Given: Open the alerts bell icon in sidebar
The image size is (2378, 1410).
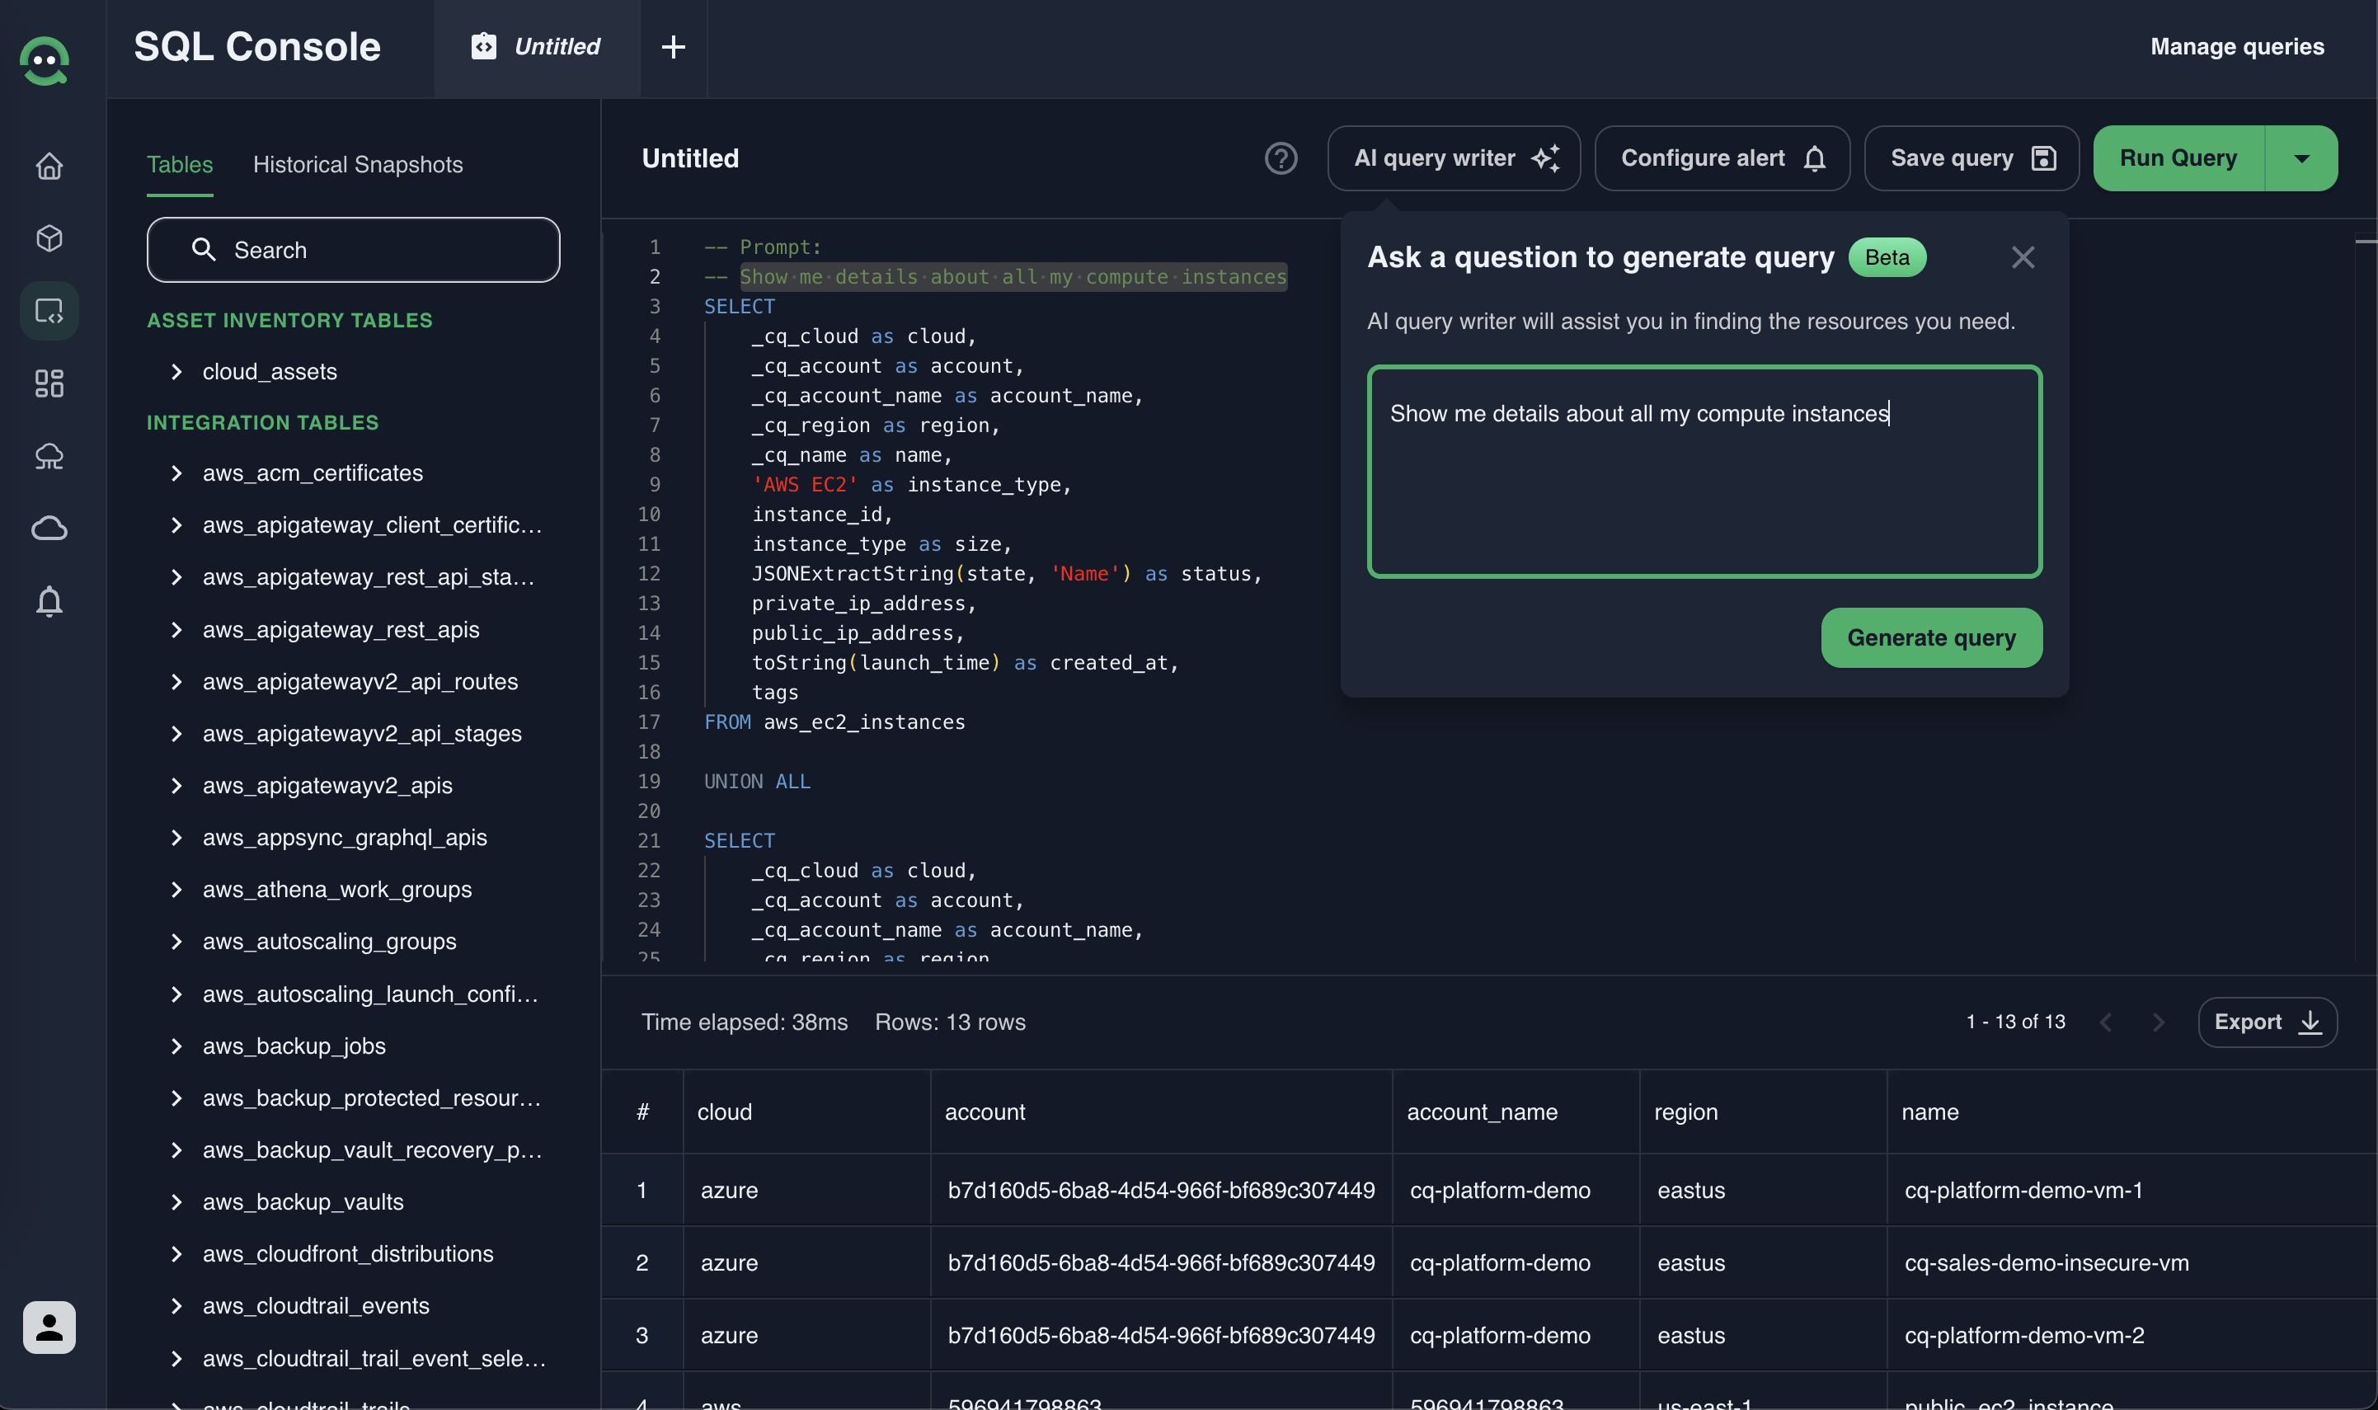Looking at the screenshot, I should click(49, 600).
